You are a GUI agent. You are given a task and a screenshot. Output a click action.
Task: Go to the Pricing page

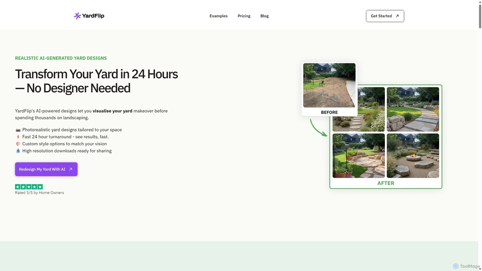(244, 16)
